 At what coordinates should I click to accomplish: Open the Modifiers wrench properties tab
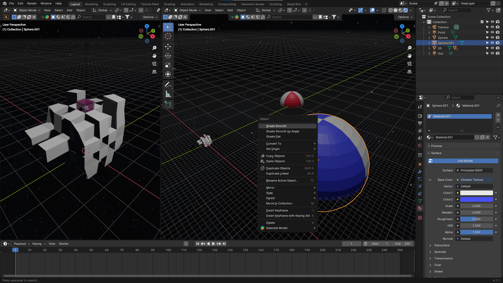pyautogui.click(x=420, y=172)
